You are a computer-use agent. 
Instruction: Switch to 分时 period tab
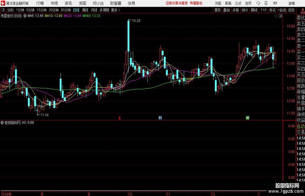coord(11,10)
